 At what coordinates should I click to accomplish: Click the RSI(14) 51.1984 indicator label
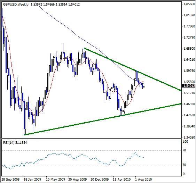[x=15, y=142]
